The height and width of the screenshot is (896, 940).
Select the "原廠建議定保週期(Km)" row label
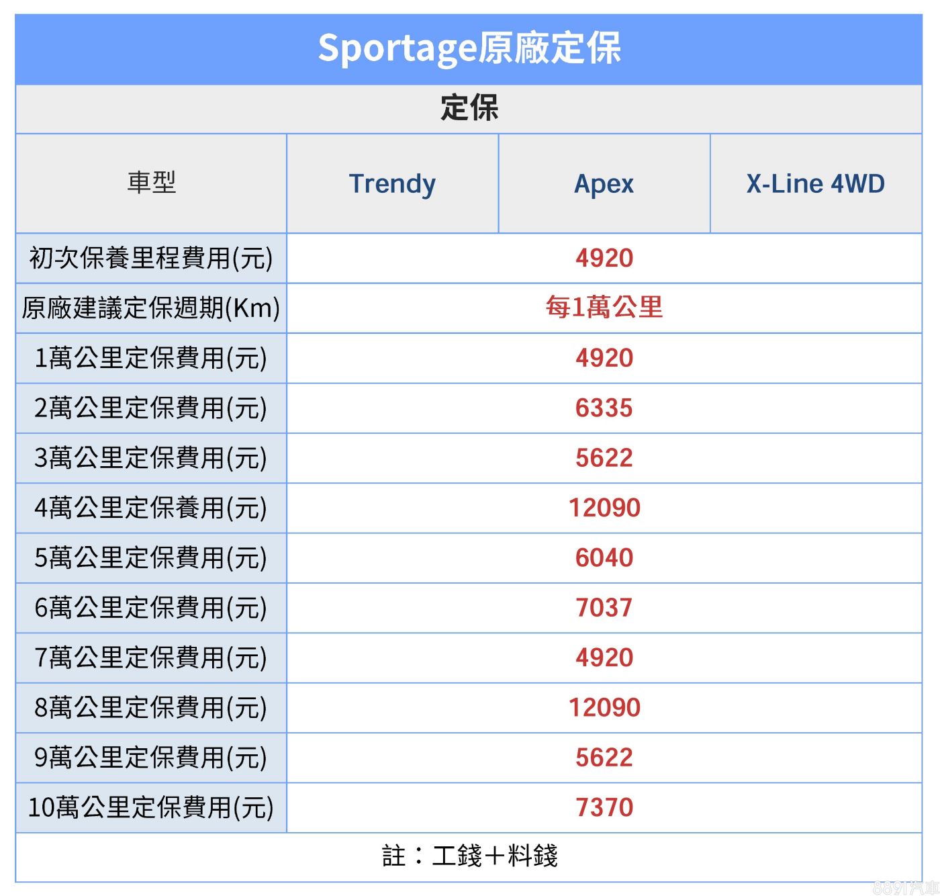tap(151, 308)
